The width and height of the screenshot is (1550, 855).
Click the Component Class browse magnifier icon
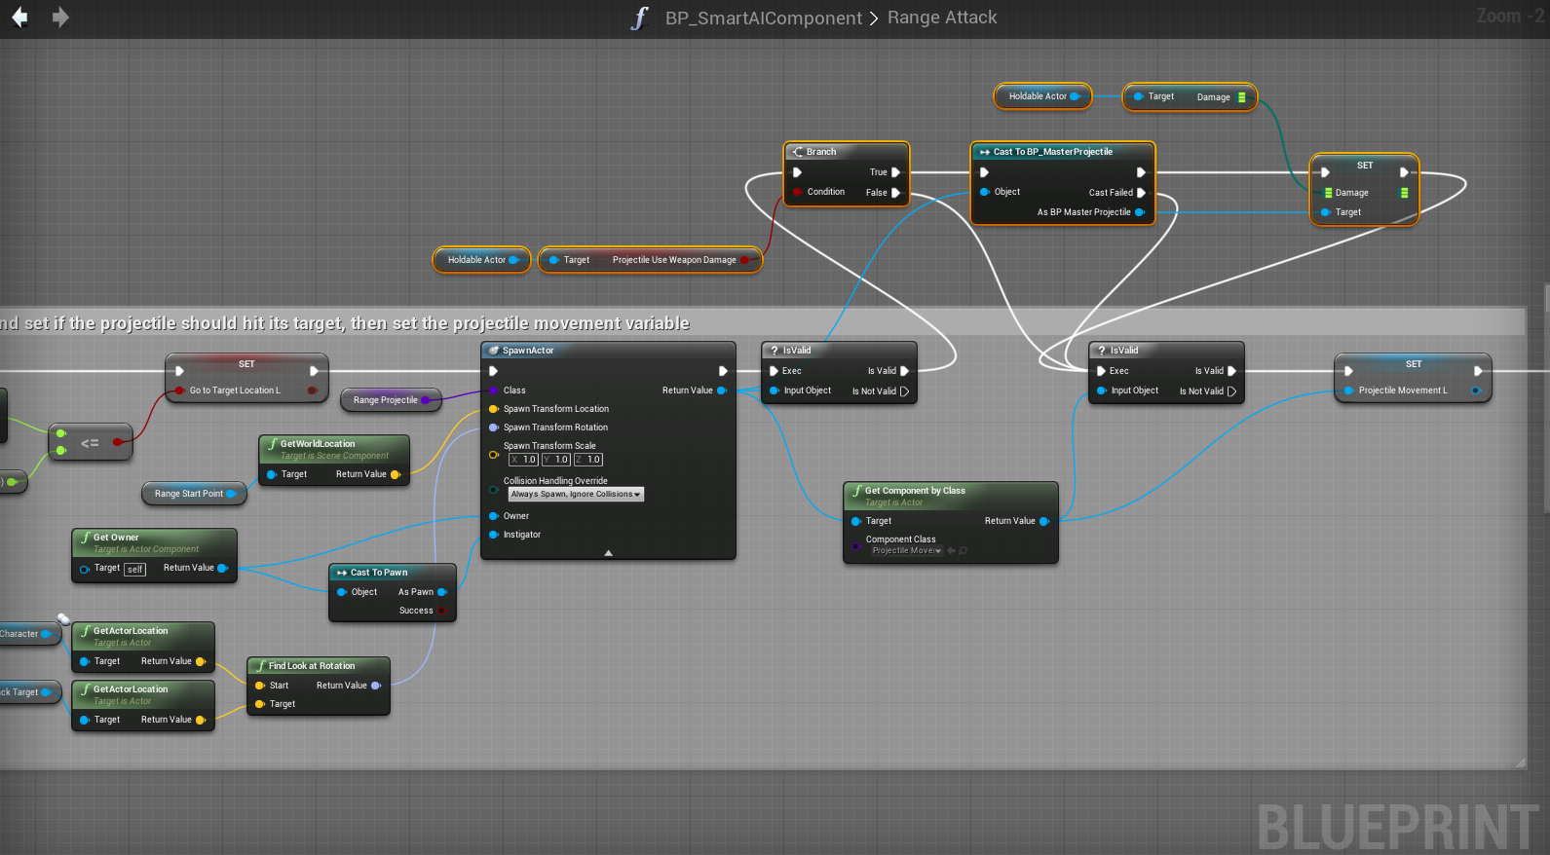click(964, 551)
